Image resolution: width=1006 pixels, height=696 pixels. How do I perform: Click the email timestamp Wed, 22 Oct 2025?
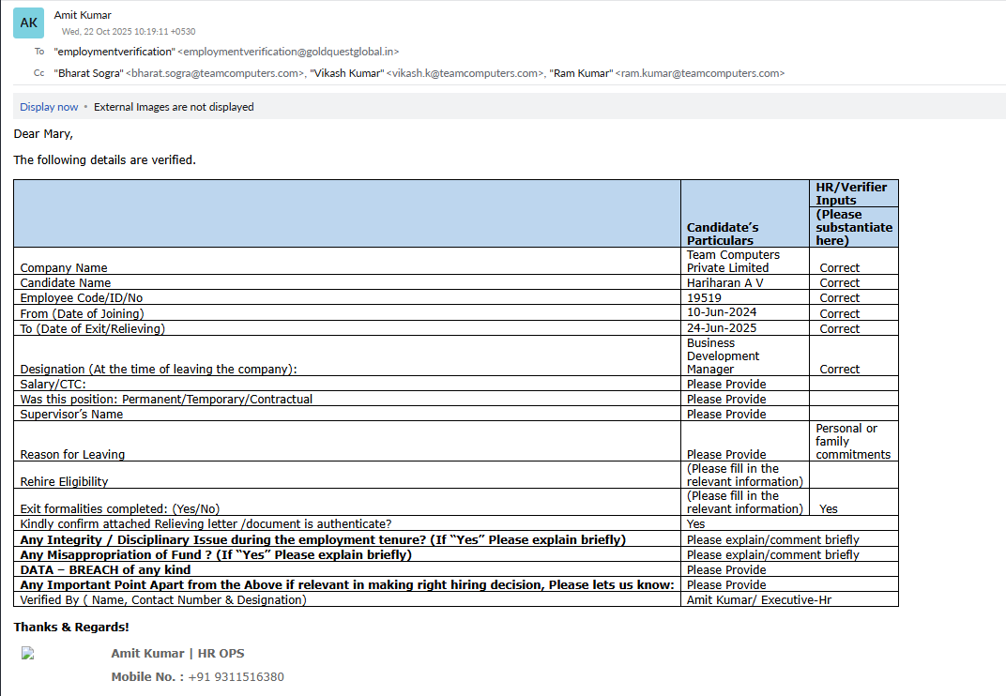129,31
